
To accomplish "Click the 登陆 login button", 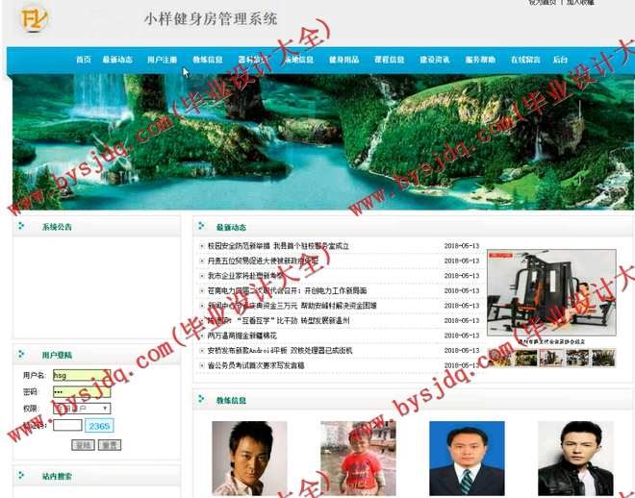I will pyautogui.click(x=83, y=445).
